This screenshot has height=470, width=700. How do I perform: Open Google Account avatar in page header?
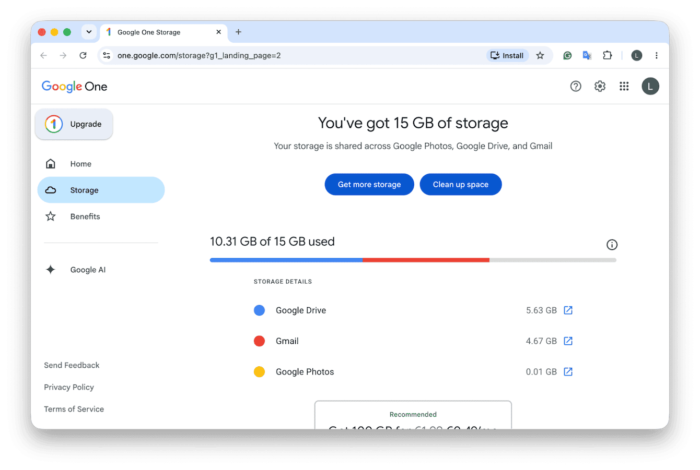(x=650, y=86)
